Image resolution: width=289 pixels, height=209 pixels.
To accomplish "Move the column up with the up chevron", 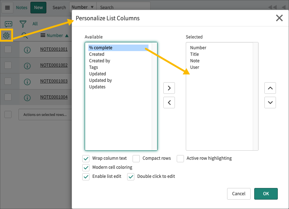I will (270, 88).
